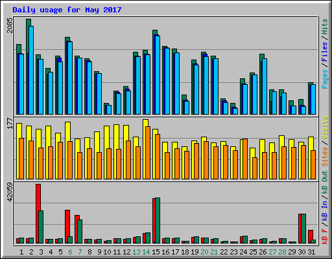Select the 'Visits' legend label

click(325, 128)
